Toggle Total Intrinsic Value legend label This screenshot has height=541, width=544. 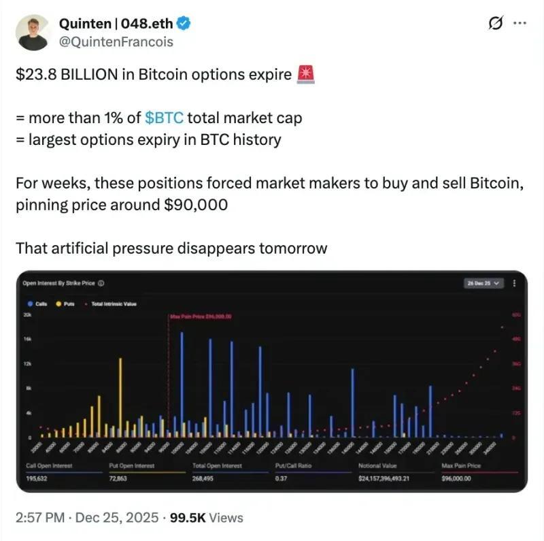point(114,304)
